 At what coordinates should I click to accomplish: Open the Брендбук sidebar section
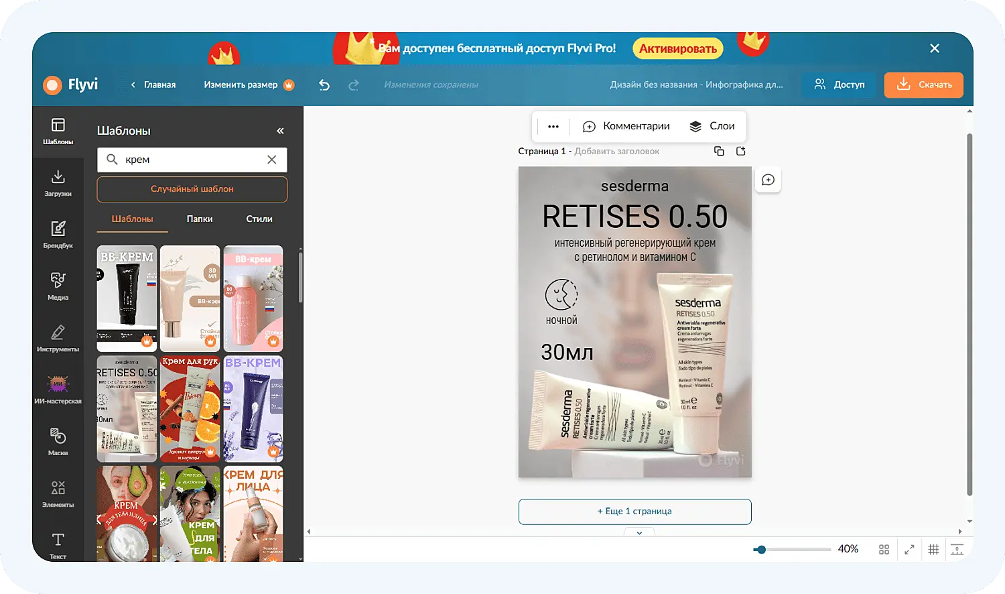tap(58, 235)
